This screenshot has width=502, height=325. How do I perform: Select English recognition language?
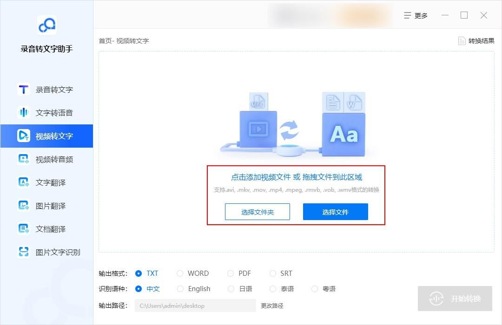pyautogui.click(x=194, y=289)
